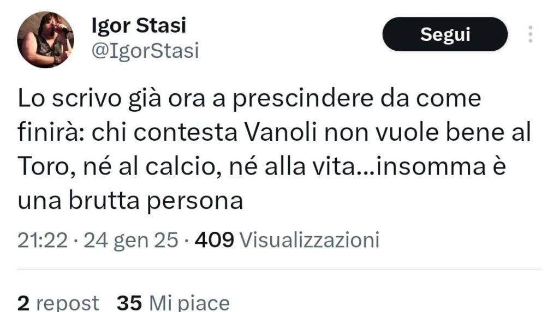Open the Igor Stasi display name link
The width and height of the screenshot is (559, 312).
139,25
